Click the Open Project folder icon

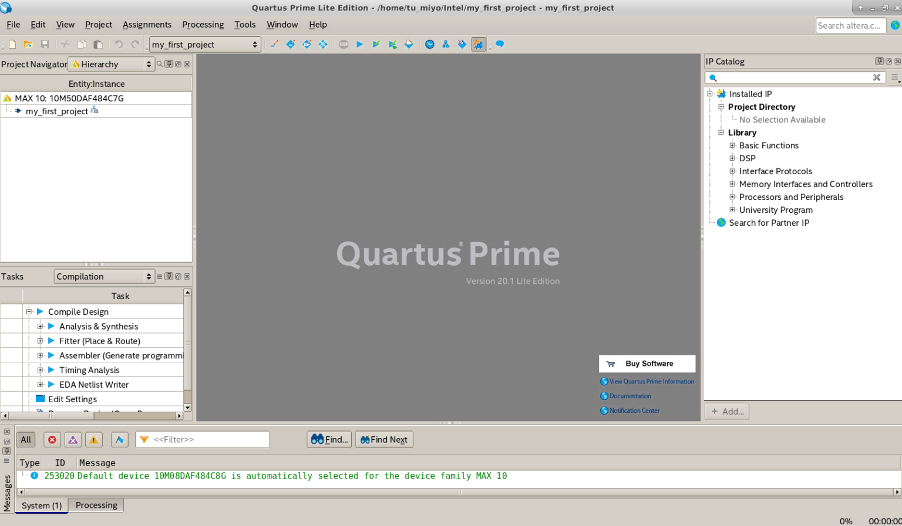tap(28, 45)
